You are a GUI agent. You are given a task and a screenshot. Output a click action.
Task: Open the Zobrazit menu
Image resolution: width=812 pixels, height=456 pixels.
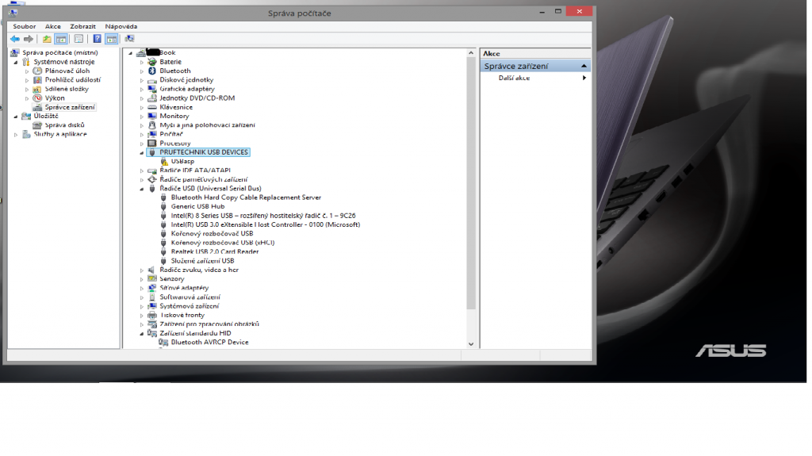tap(82, 26)
